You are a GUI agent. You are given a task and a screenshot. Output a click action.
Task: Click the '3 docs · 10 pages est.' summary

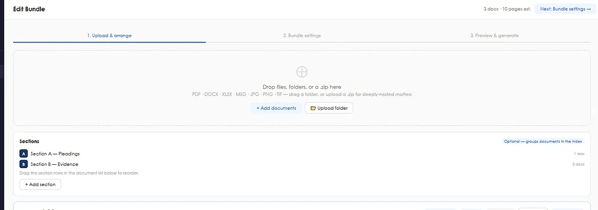point(507,9)
